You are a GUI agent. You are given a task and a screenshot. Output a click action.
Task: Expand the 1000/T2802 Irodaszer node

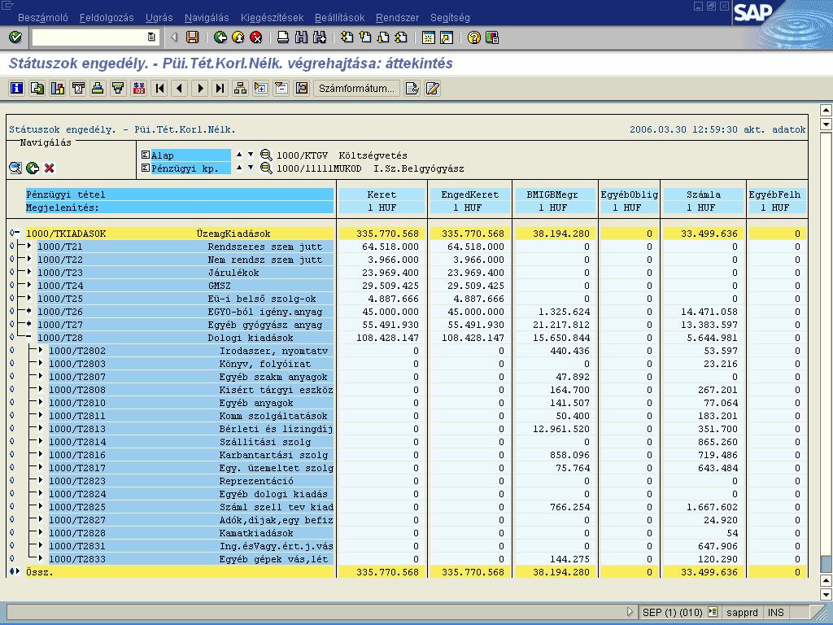(x=41, y=350)
